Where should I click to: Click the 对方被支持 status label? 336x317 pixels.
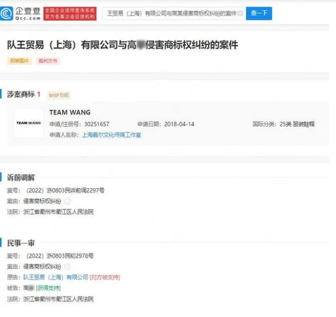pos(105,277)
